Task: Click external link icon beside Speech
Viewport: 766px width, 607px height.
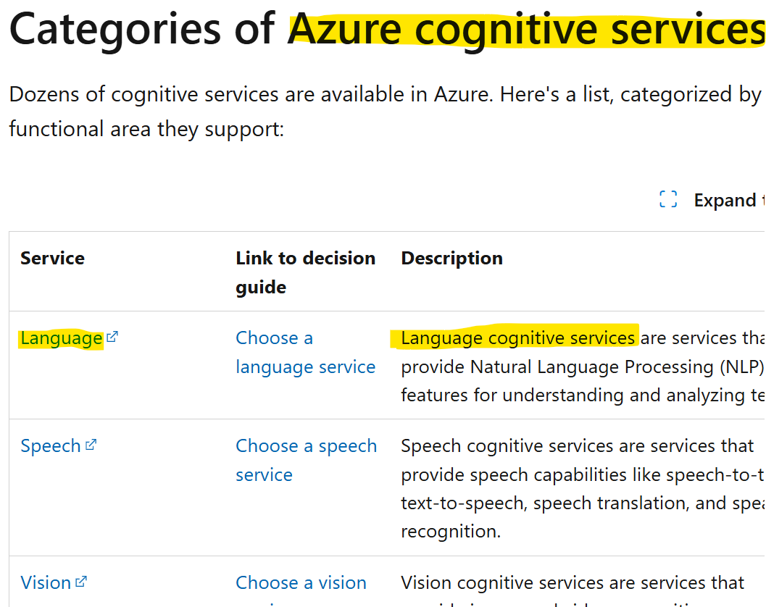Action: pos(91,445)
